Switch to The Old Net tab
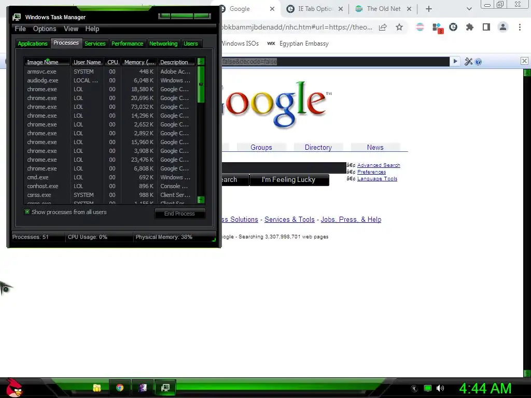This screenshot has height=398, width=531. coord(384,9)
